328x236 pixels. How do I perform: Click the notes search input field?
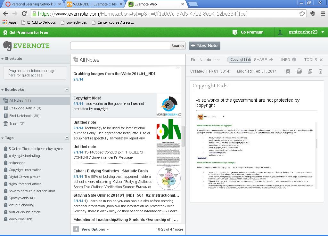click(x=120, y=46)
